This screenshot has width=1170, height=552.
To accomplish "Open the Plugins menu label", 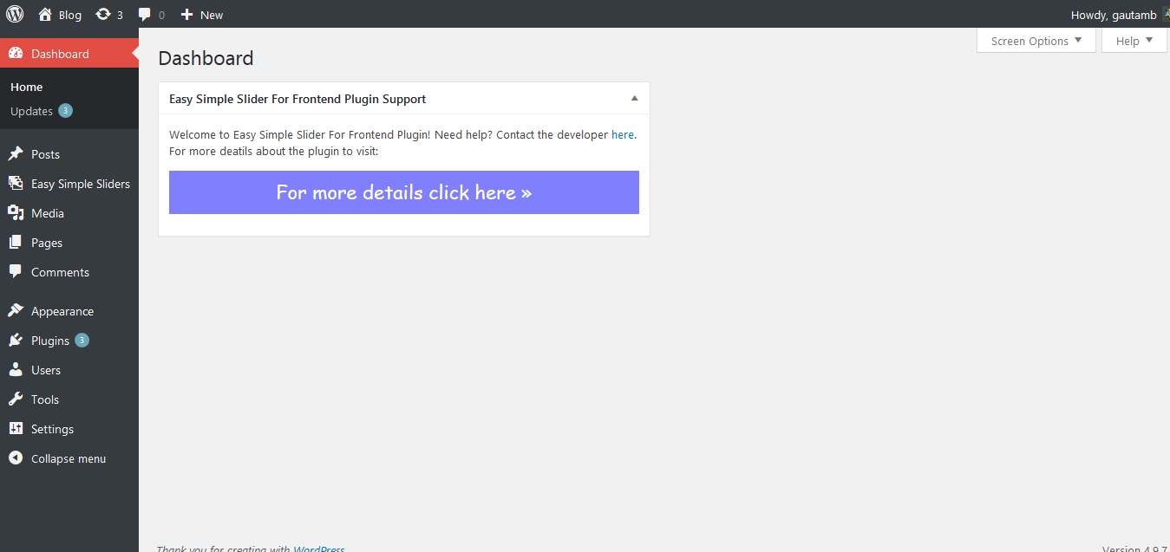I will tap(50, 341).
